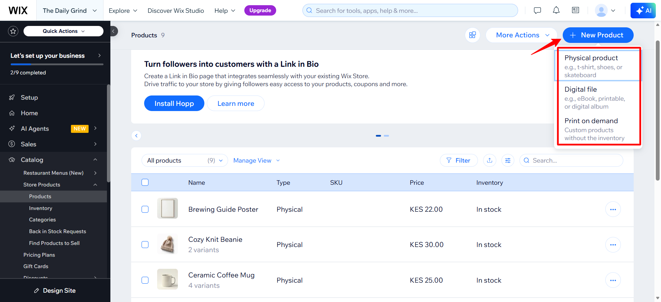Screen dimensions: 661x302
Task: Click the setup progress bar
Action: (57, 64)
